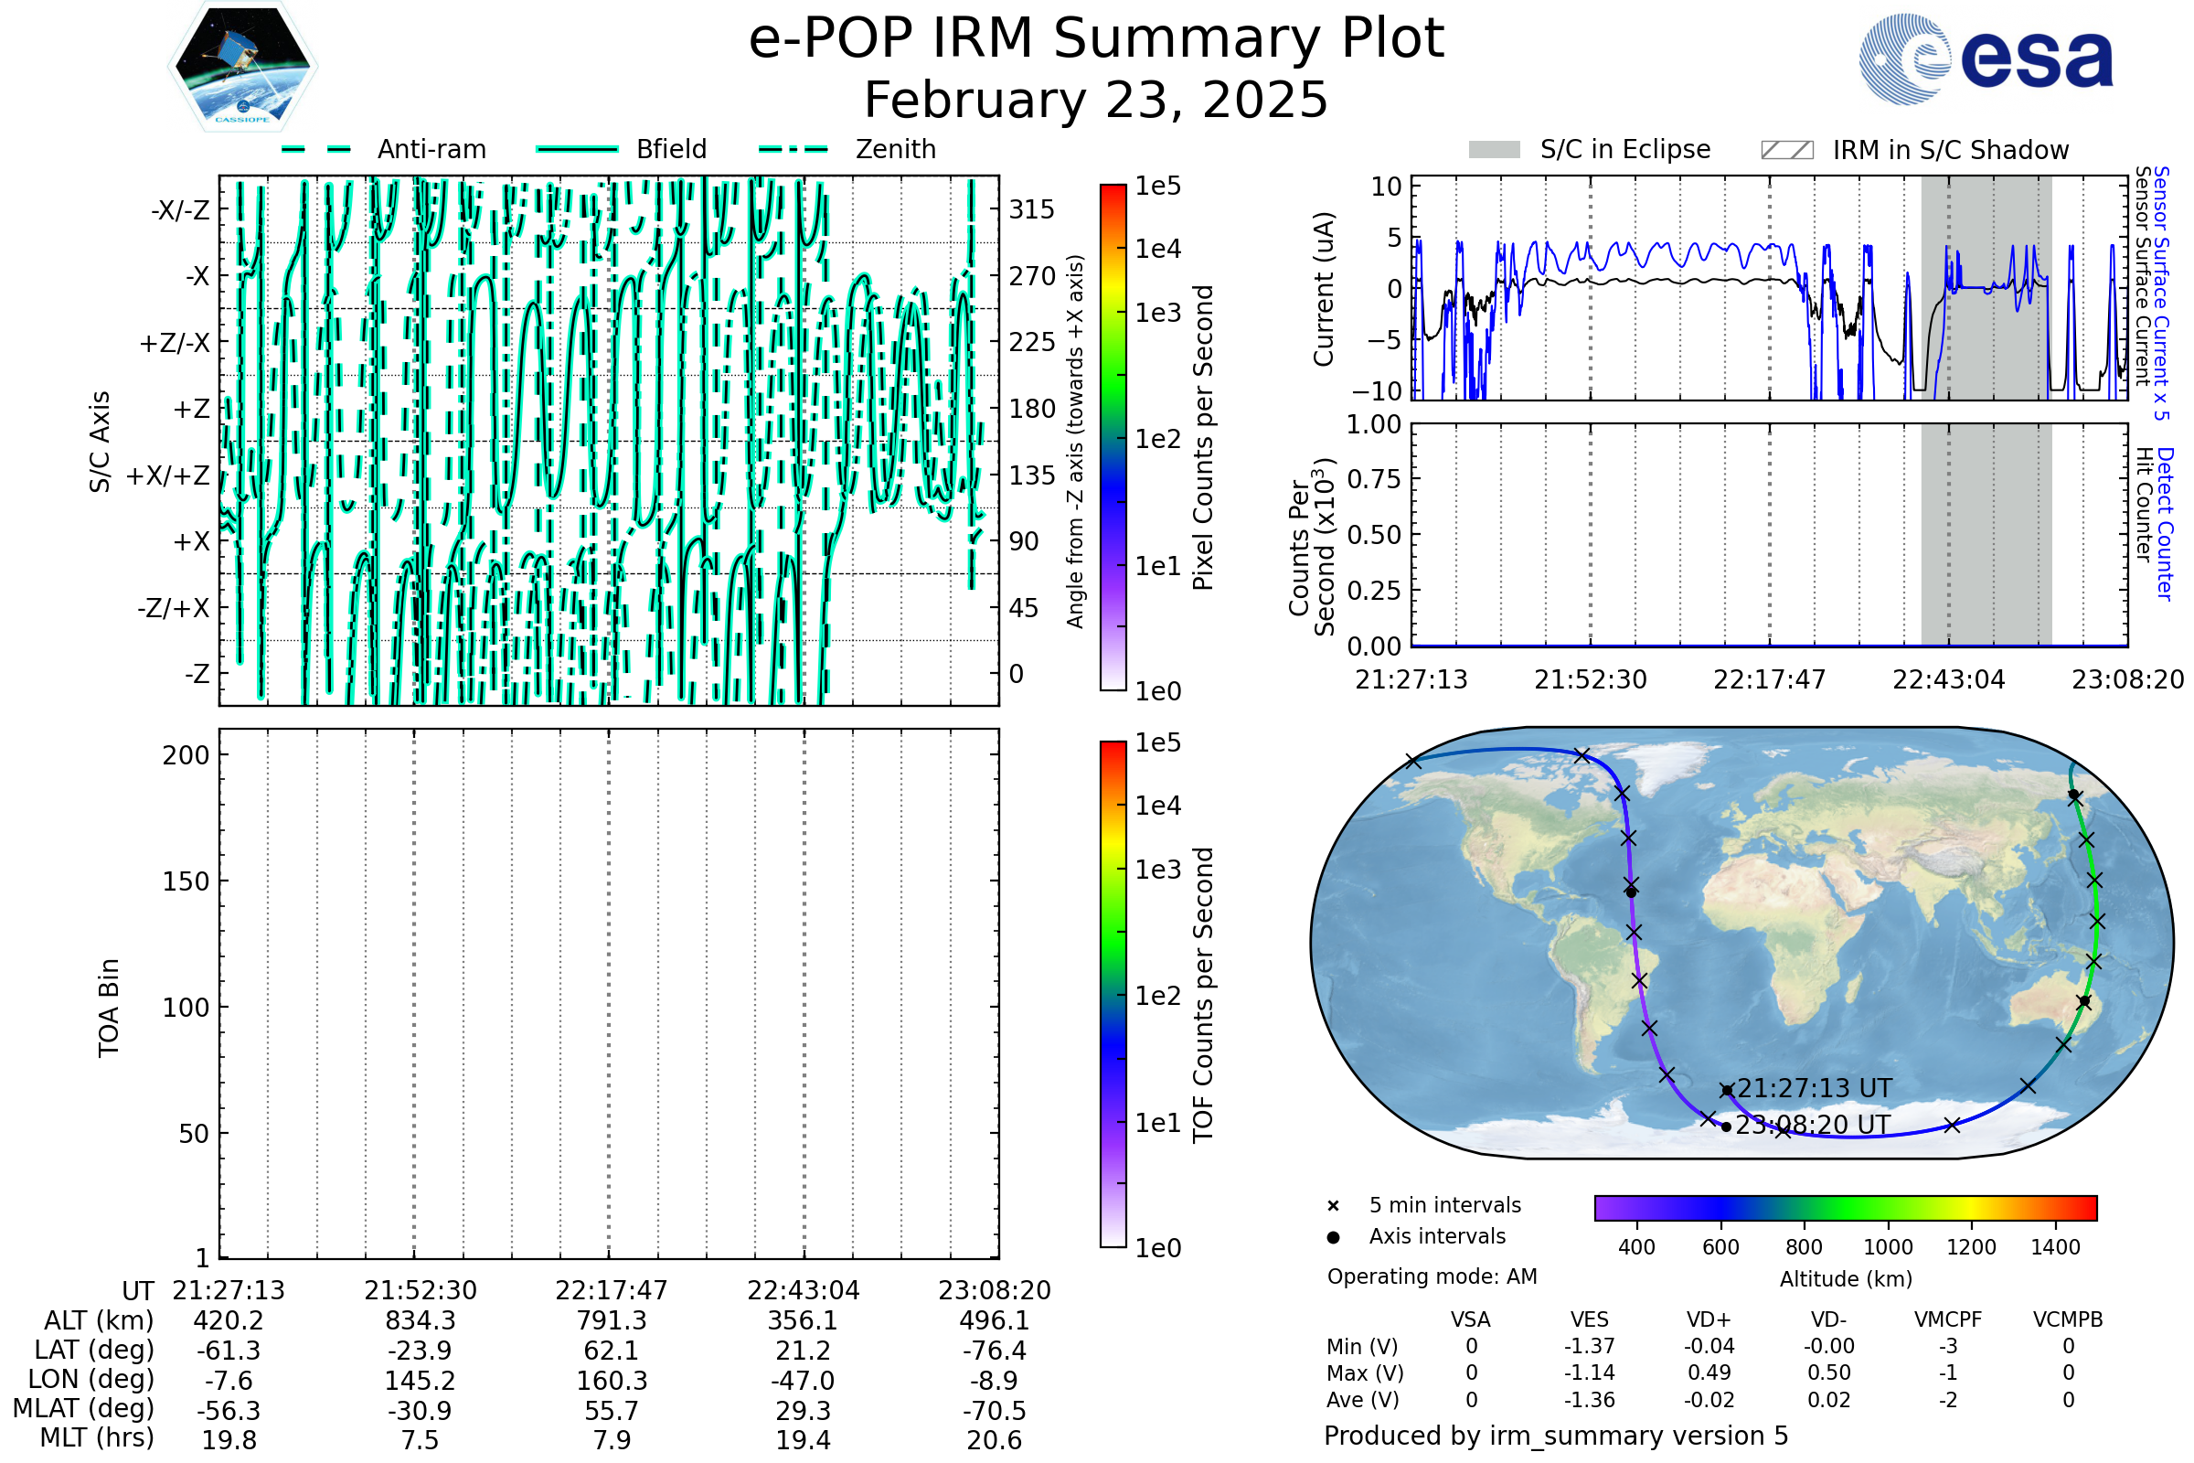Click the Bfield solid line legend marker
Image resolution: width=2194 pixels, height=1463 pixels.
click(577, 149)
